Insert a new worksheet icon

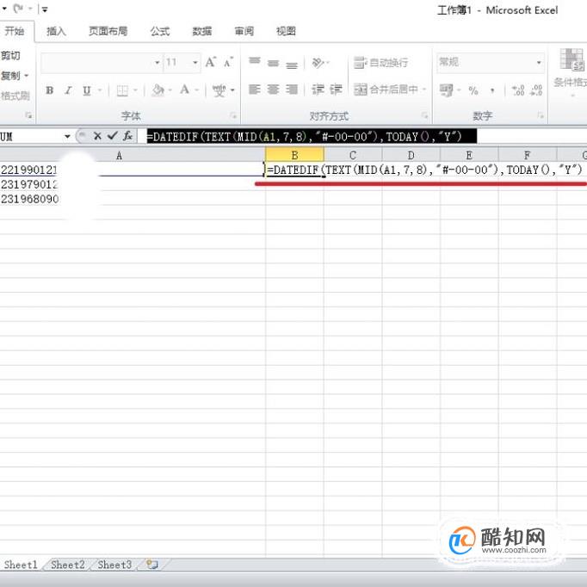click(152, 565)
